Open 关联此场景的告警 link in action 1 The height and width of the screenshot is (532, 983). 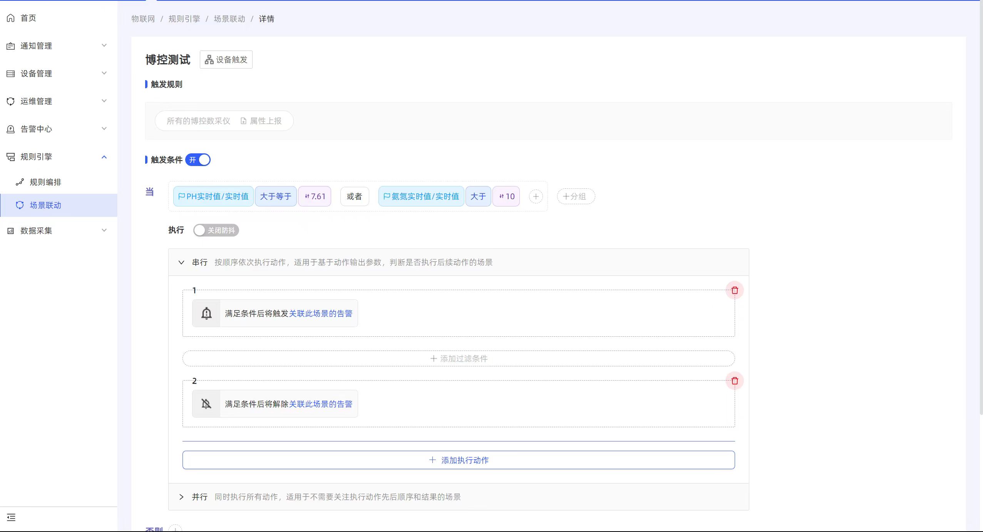click(321, 314)
